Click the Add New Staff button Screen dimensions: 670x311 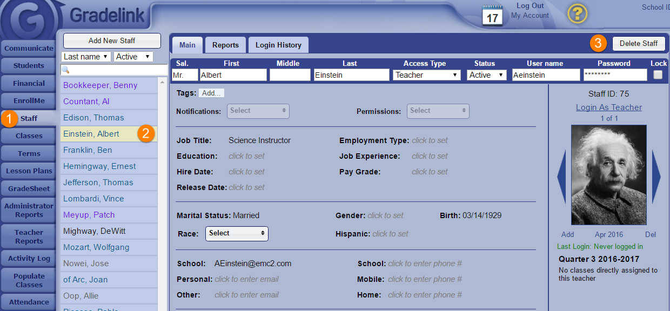pos(112,40)
